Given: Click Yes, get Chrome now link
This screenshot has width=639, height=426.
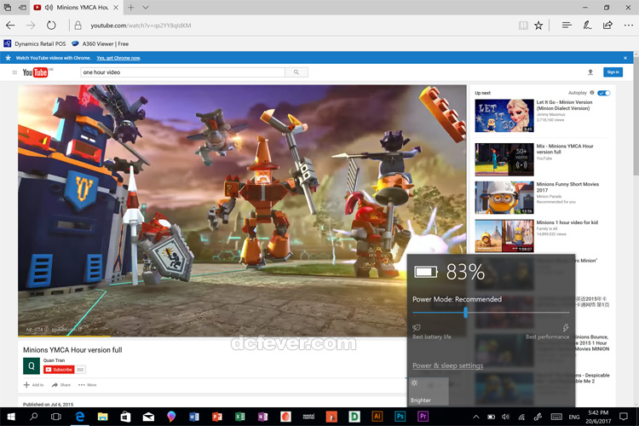Looking at the screenshot, I should [x=118, y=58].
